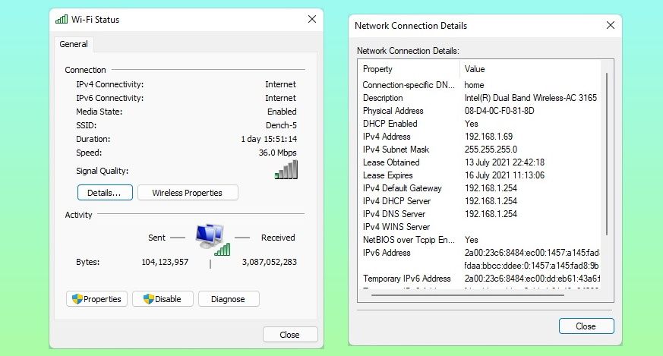663x356 pixels.
Task: Click the Wi-Fi signal icon in title bar
Action: coord(62,20)
